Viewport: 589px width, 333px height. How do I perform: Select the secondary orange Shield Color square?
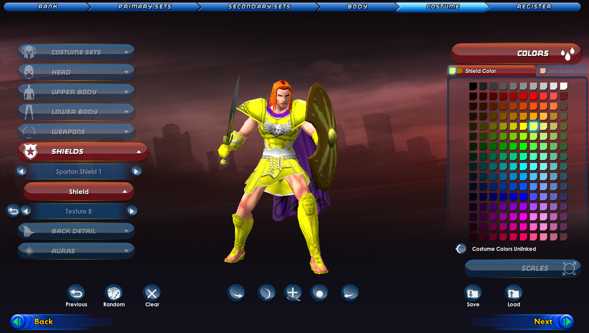tap(459, 71)
